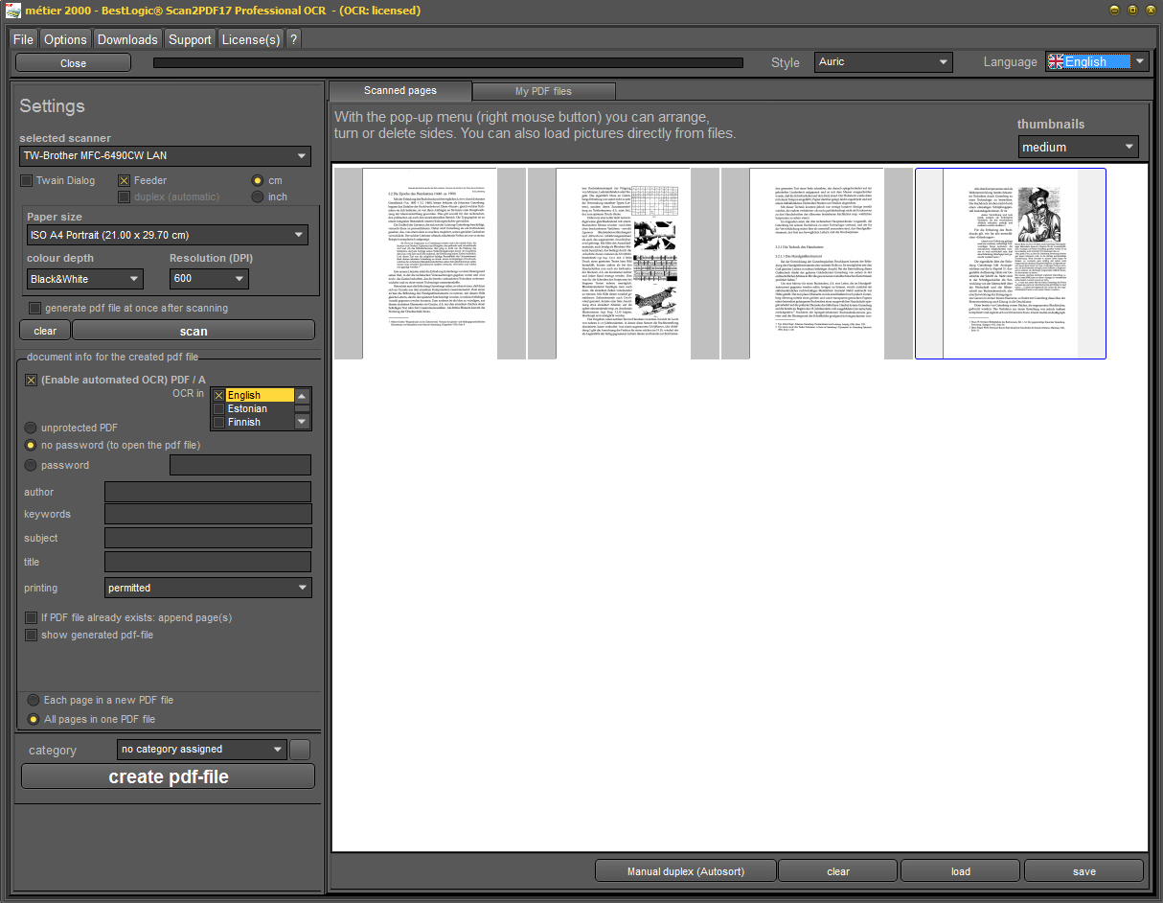Viewport: 1163px width, 903px height.
Task: Open the selected scanner dropdown
Action: tap(166, 155)
